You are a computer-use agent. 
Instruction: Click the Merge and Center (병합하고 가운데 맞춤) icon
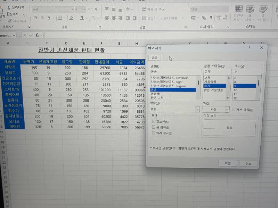(x=144, y=18)
